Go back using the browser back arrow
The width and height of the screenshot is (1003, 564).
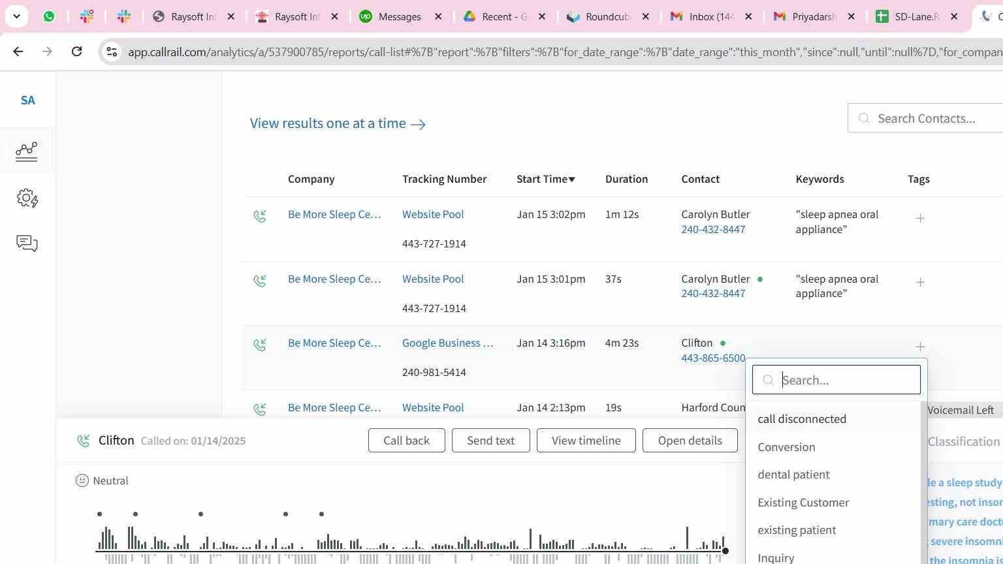[18, 52]
